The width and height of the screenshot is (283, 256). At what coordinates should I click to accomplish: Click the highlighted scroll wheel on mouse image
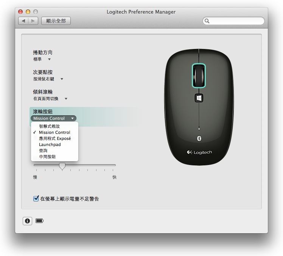click(x=199, y=75)
